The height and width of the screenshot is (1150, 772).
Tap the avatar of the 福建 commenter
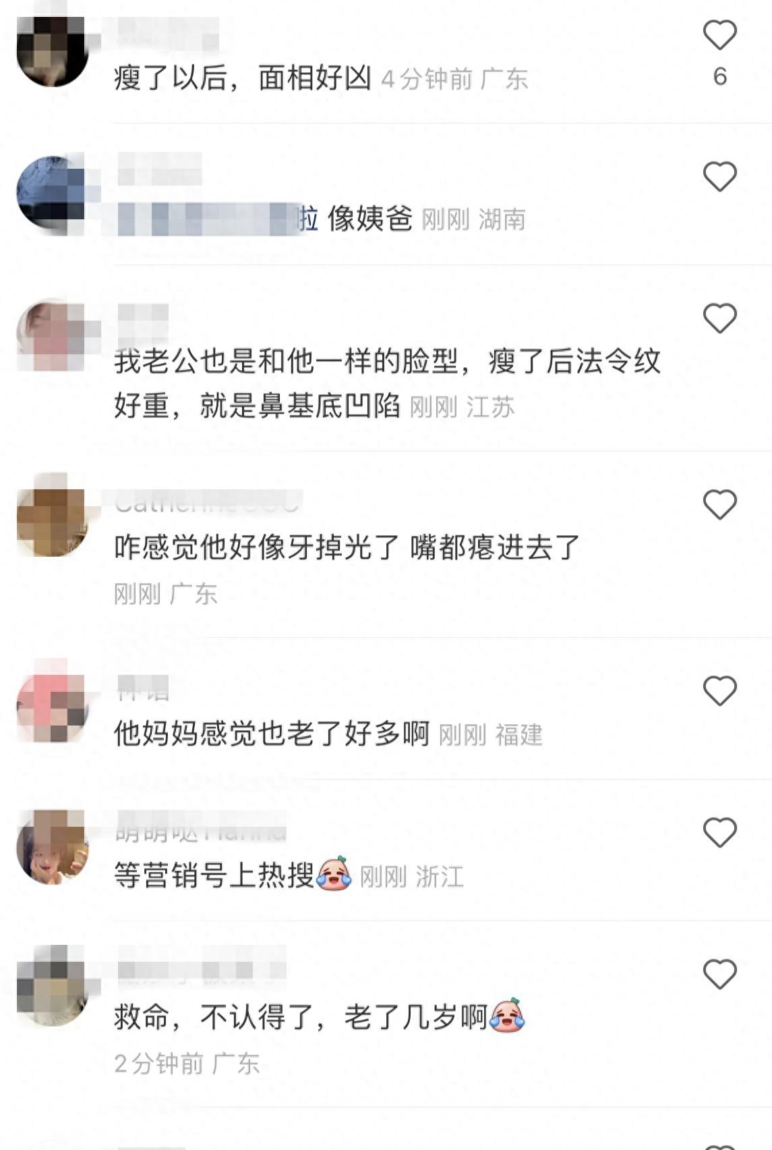tap(53, 707)
